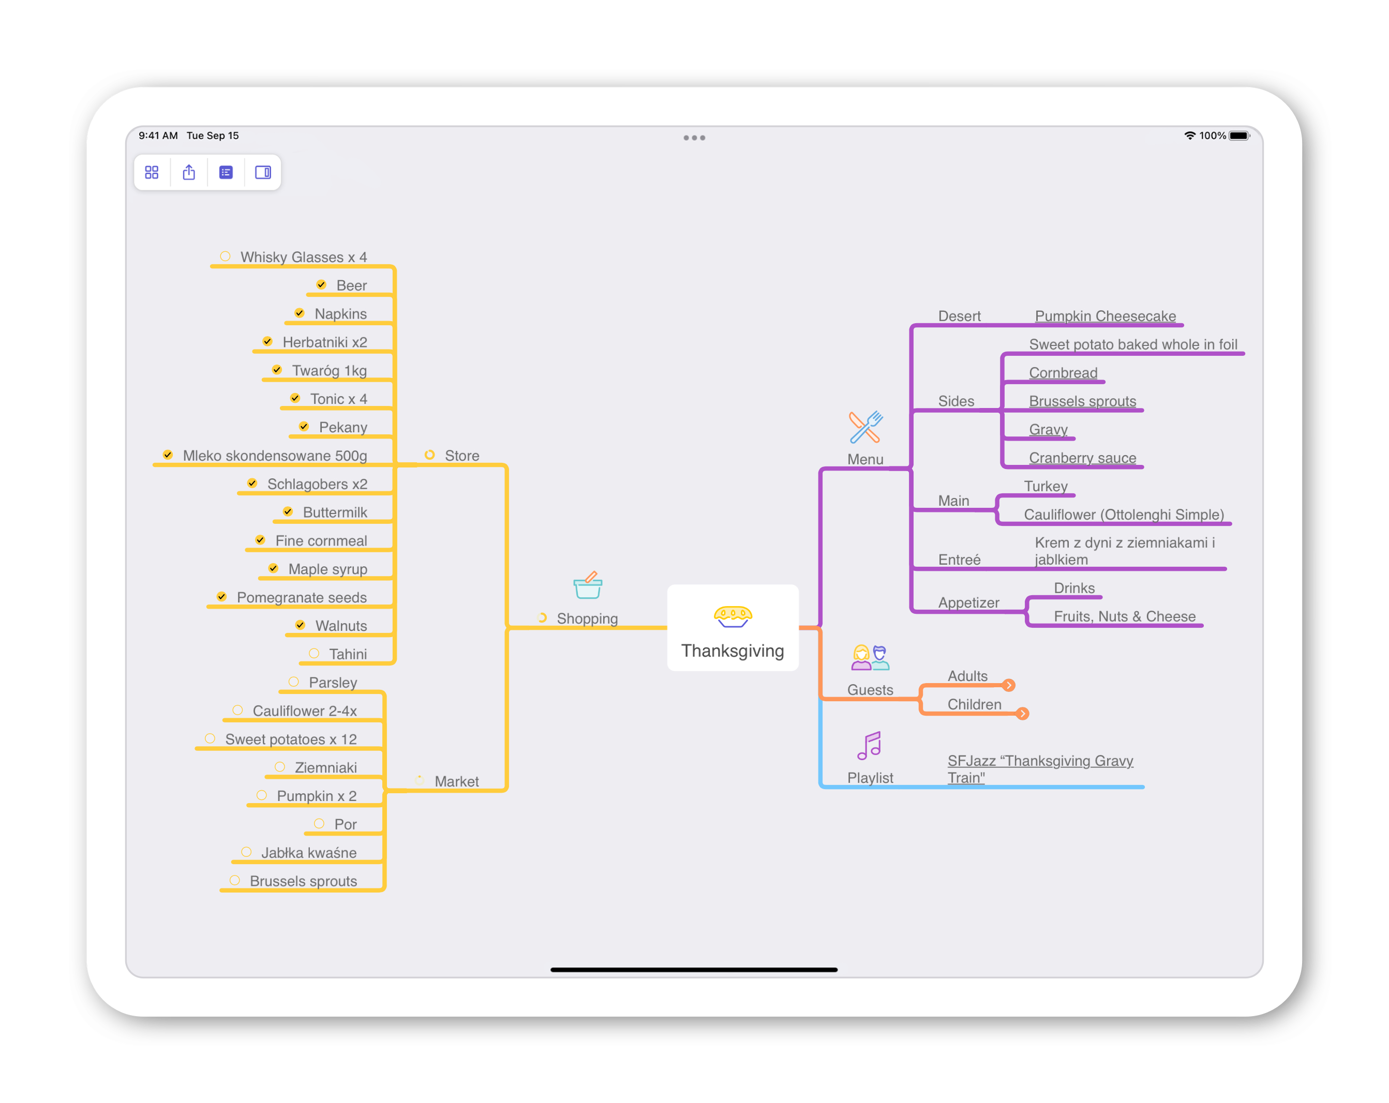Select the Store node

tap(461, 455)
